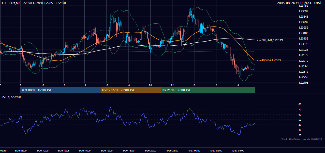Select the London 15:30-21:00 JST session bar
325x153 pixels.
point(131,90)
